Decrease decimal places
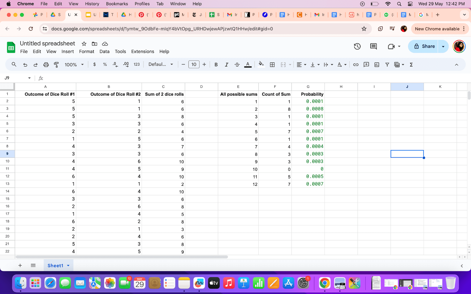471x294 pixels. [115, 64]
